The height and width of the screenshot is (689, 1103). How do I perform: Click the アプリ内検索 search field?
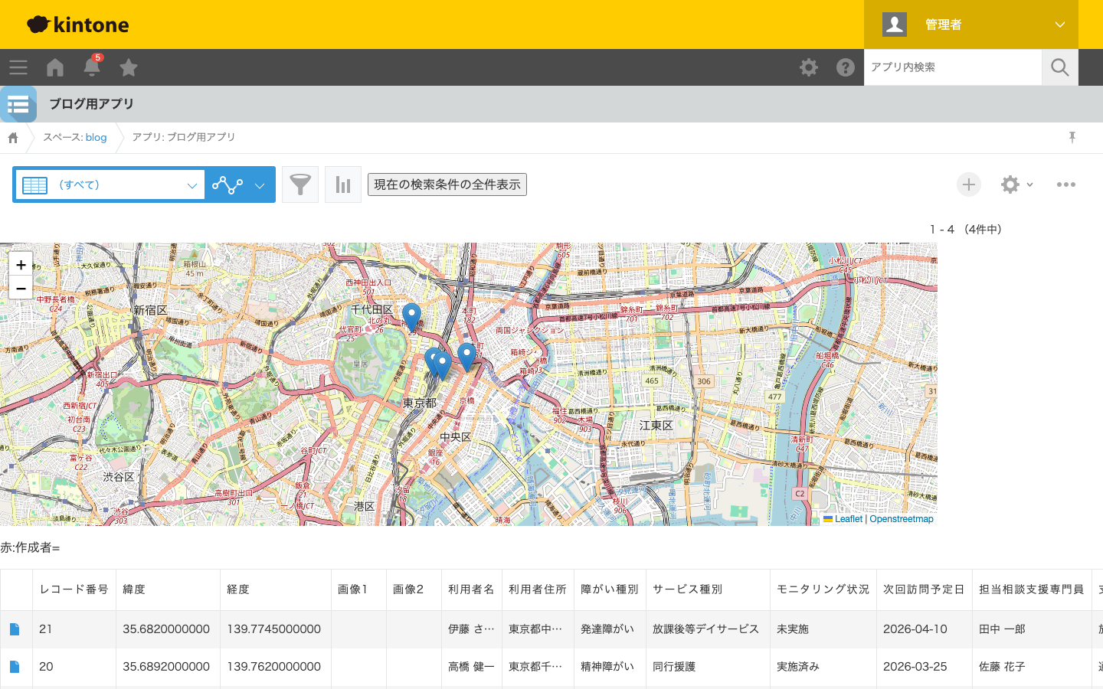[953, 67]
